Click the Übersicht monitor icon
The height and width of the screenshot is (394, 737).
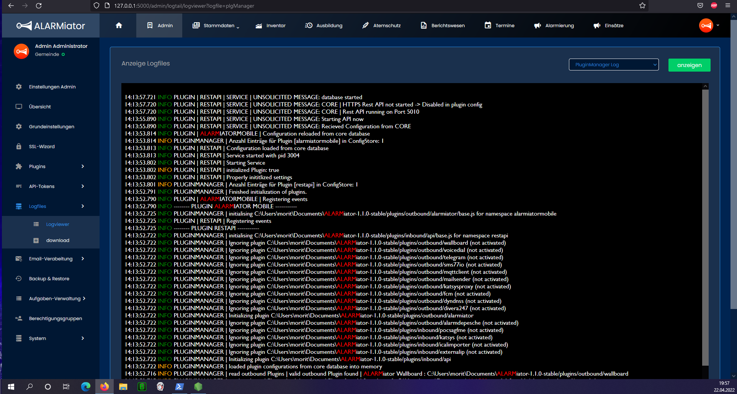(19, 107)
